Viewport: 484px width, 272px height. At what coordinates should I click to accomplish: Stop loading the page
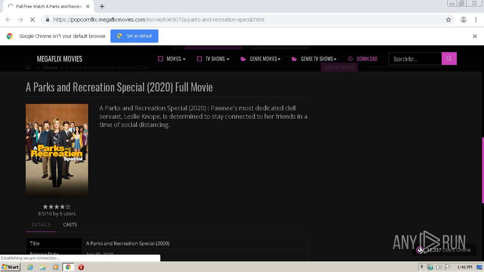tap(33, 20)
